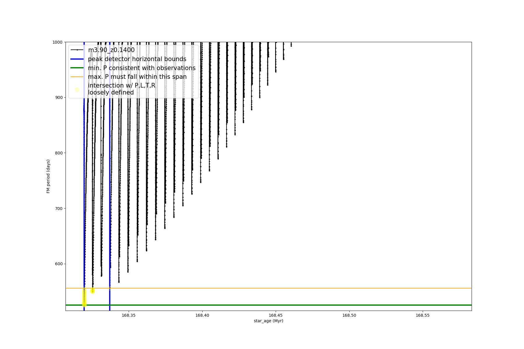Click the 'm3.90_z0.1400' legend entry text
524x349 pixels.
(x=111, y=50)
